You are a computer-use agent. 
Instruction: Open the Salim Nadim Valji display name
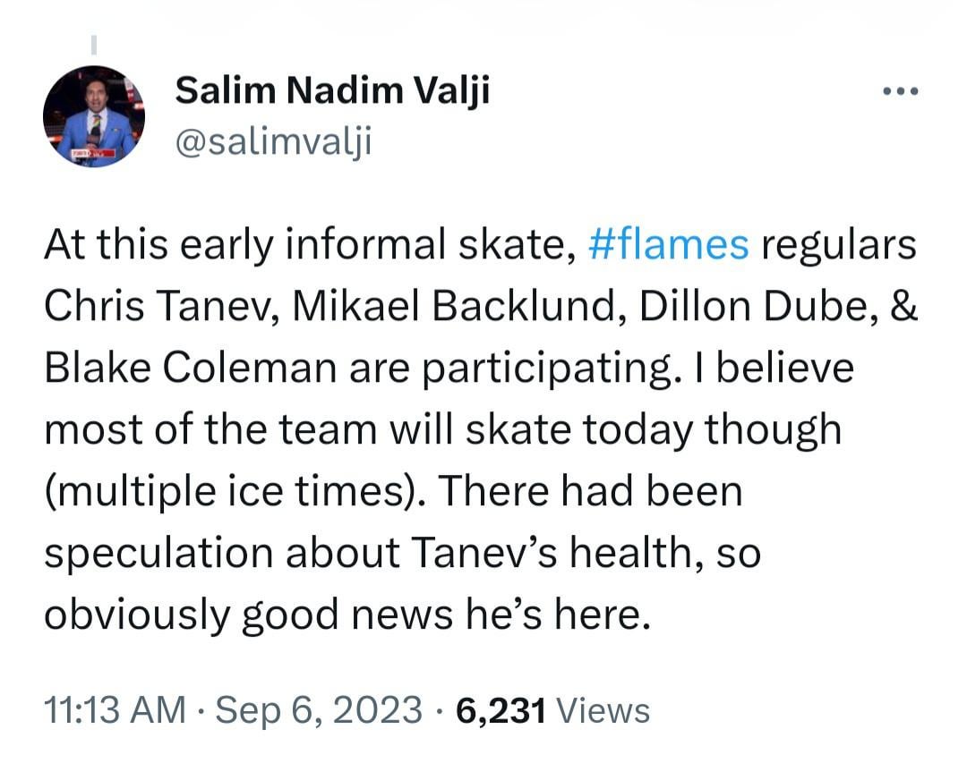pos(331,90)
